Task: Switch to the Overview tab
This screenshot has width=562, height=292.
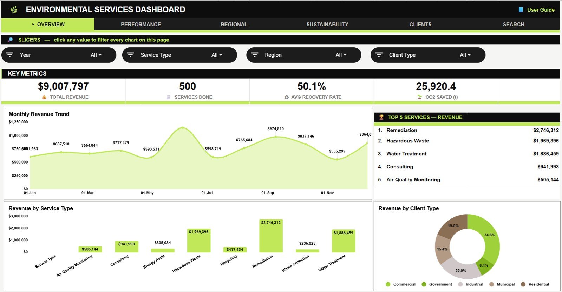Action: click(x=48, y=25)
